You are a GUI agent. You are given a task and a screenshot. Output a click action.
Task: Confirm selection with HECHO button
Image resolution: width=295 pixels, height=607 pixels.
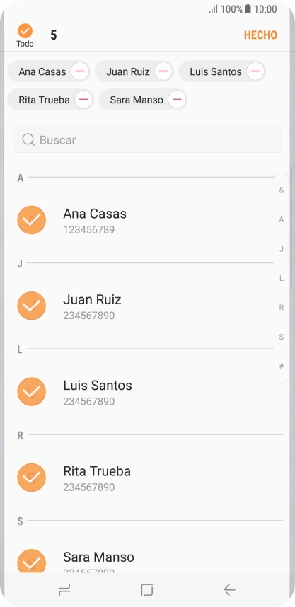260,35
